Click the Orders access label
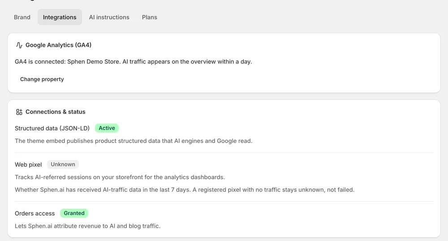 tap(34, 214)
